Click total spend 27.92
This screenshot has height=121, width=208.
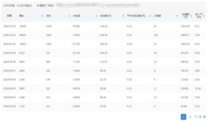pos(103,106)
